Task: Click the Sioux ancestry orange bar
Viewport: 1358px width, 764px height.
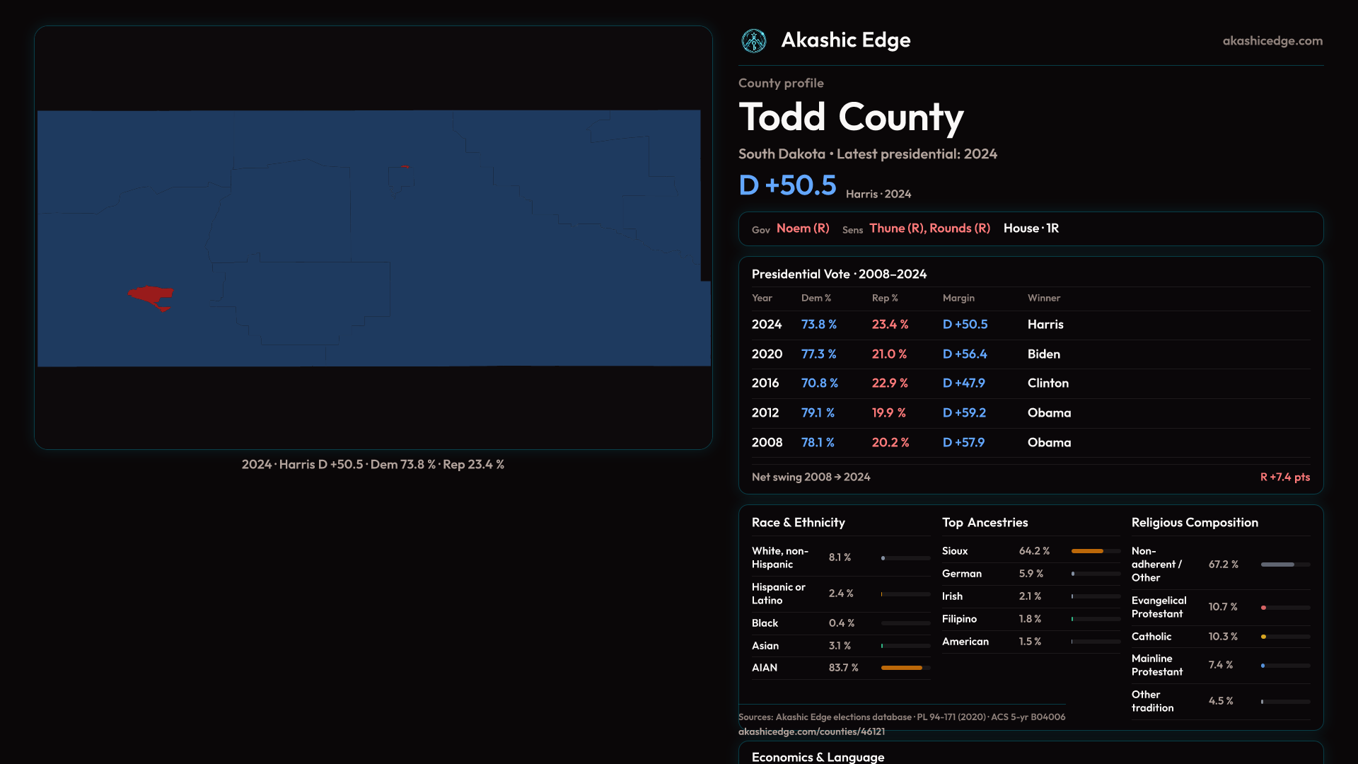Action: coord(1087,551)
